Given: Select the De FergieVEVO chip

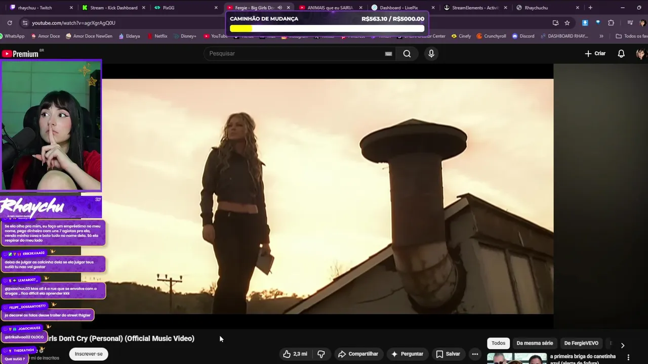Looking at the screenshot, I should point(581,343).
